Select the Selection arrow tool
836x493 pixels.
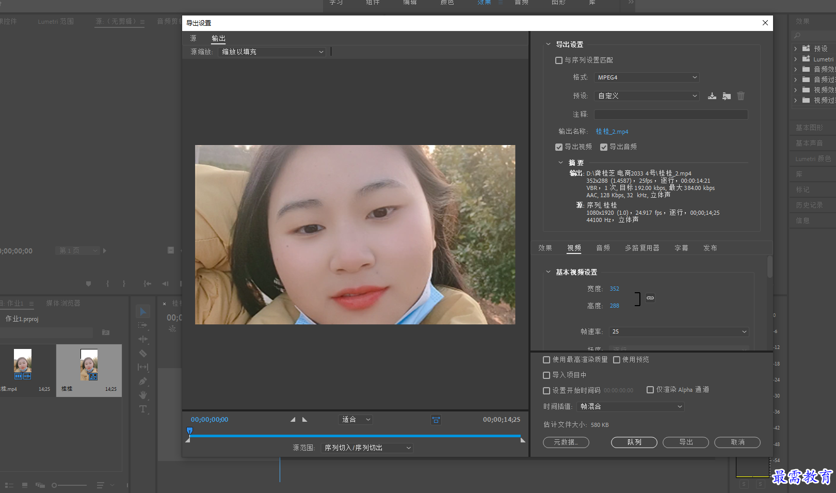point(143,311)
